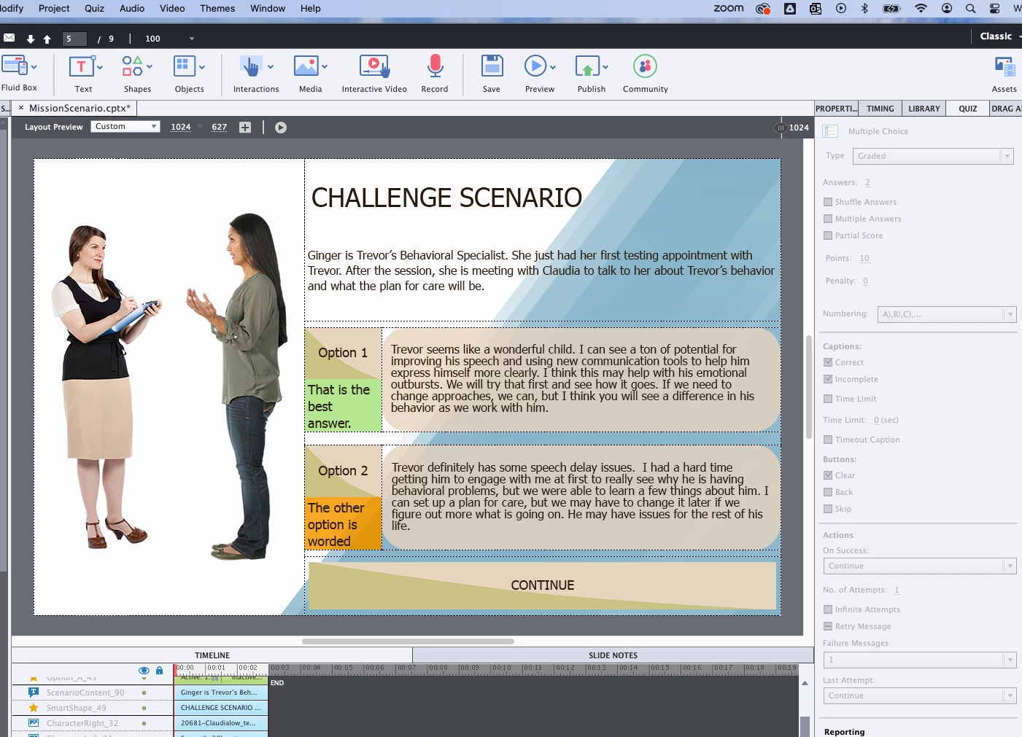Open the On Success Continue dropdown

click(x=920, y=566)
